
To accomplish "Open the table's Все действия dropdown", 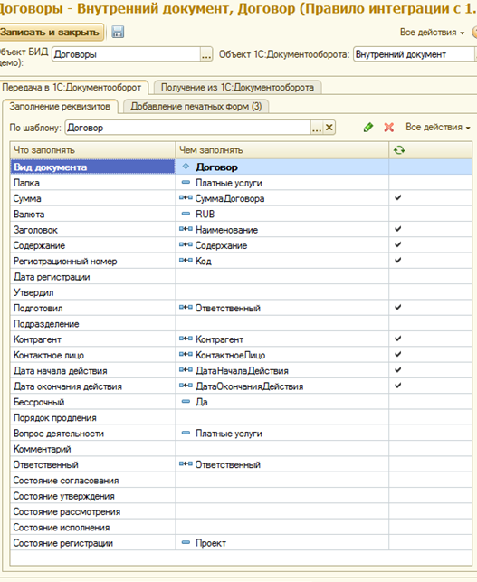I will tap(438, 127).
